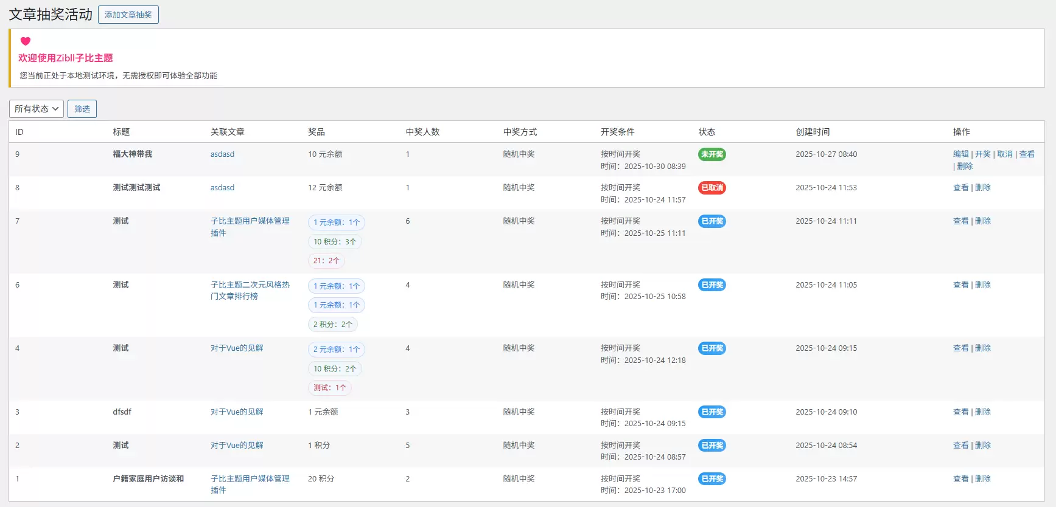Edit the lottery 福大神带我 via 编辑
Image resolution: width=1056 pixels, height=507 pixels.
click(960, 154)
